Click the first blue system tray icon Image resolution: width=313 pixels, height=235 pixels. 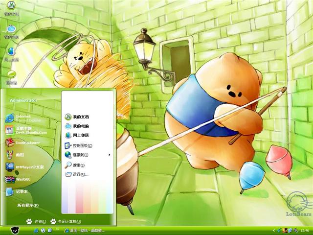click(279, 231)
